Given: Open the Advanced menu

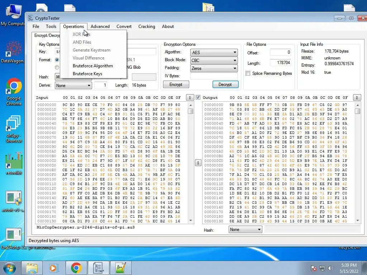Looking at the screenshot, I should pyautogui.click(x=100, y=26).
